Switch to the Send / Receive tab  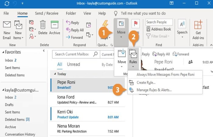47,13
